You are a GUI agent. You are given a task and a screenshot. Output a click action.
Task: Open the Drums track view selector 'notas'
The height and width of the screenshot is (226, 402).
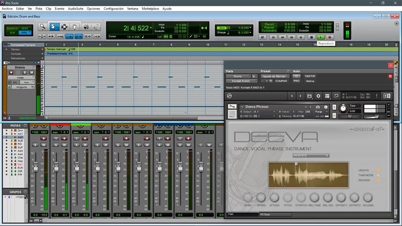pyautogui.click(x=21, y=77)
